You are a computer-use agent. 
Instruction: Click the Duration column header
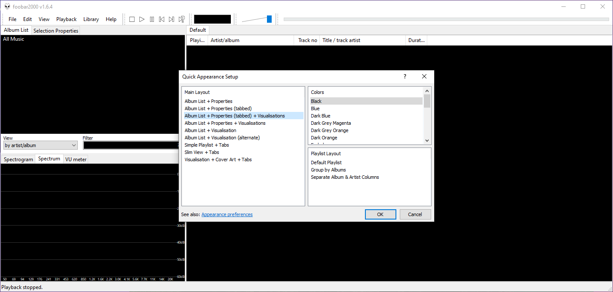point(416,40)
